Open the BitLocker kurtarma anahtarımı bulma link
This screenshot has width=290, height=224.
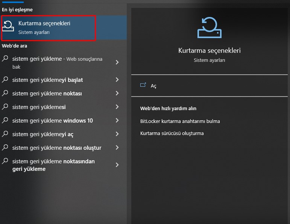click(180, 121)
